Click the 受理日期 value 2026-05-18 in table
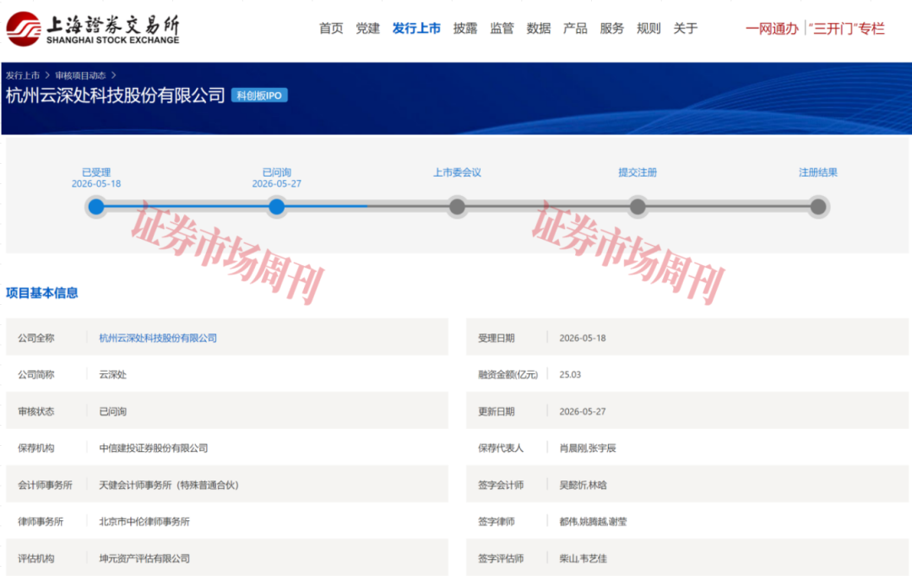The image size is (912, 576). [x=583, y=338]
